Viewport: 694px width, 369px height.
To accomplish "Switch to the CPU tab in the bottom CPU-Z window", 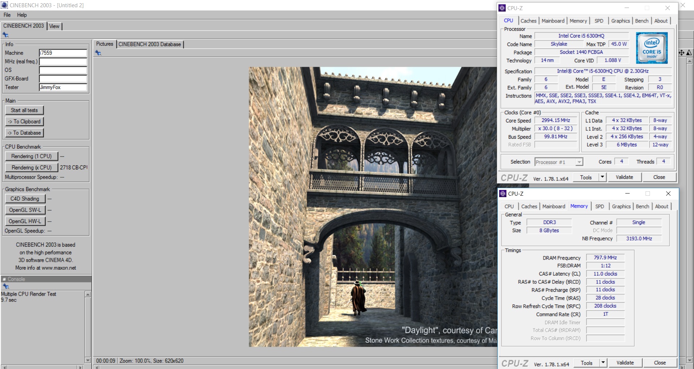I will pos(509,207).
